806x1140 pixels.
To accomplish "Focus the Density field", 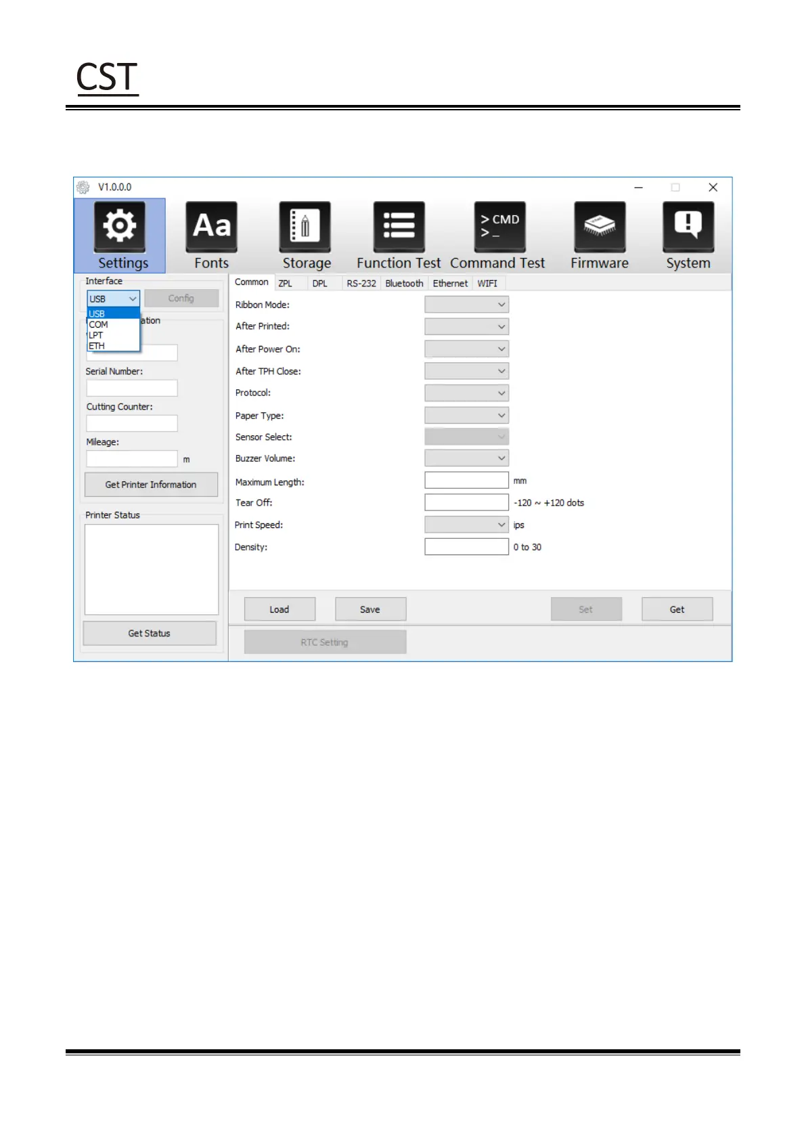I will pyautogui.click(x=466, y=546).
